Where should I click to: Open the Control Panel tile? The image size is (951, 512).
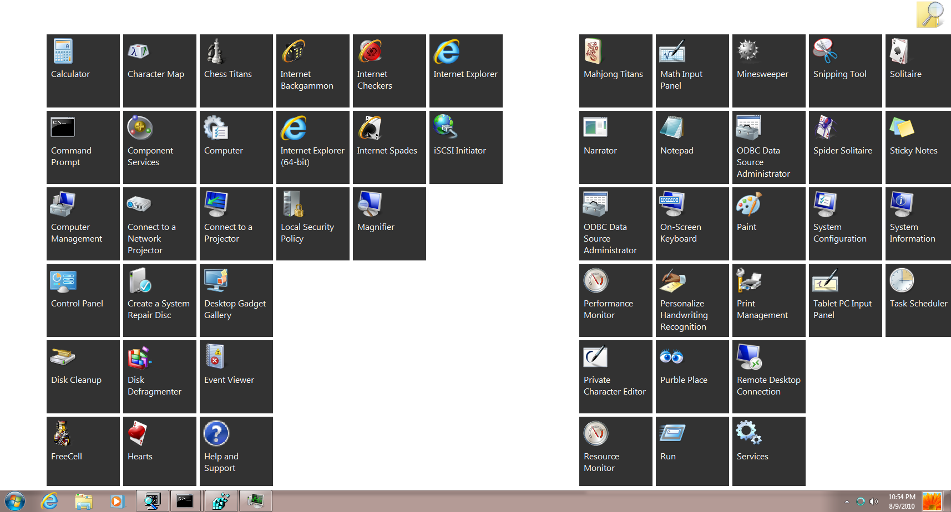83,300
